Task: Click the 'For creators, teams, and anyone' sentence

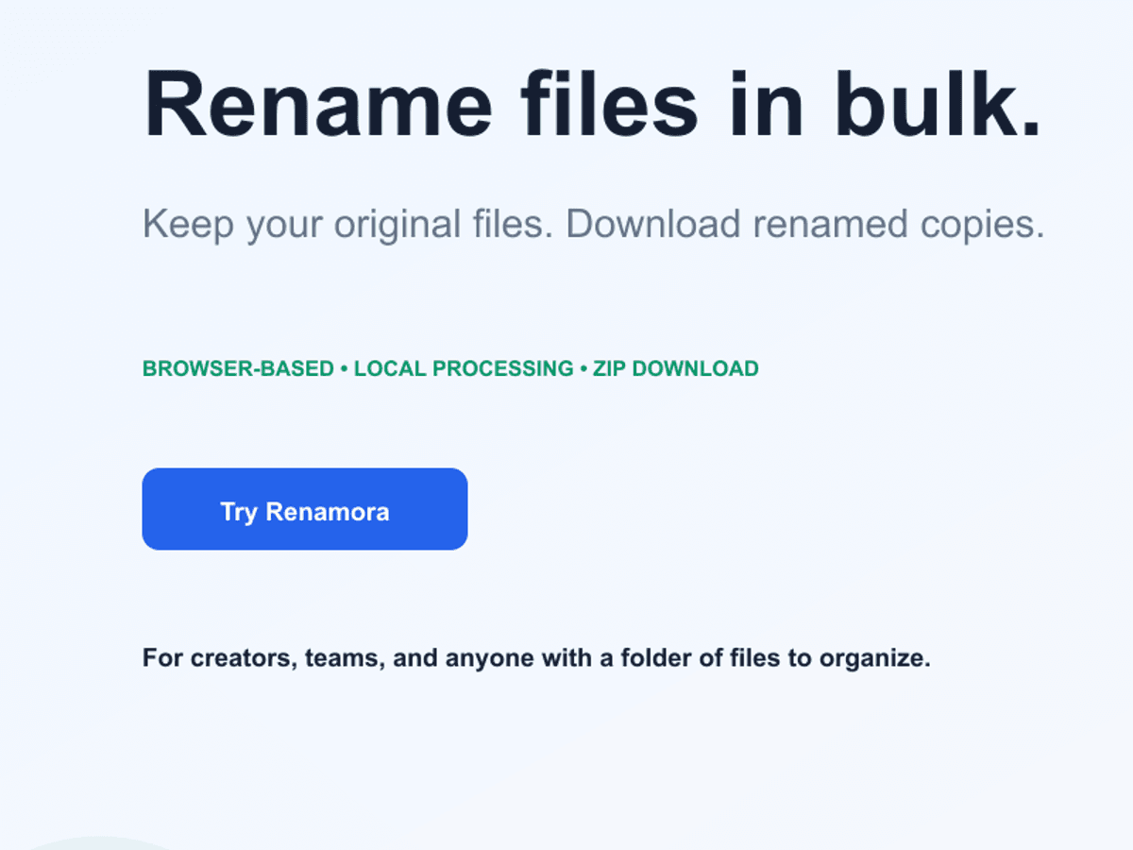Action: pyautogui.click(x=536, y=658)
